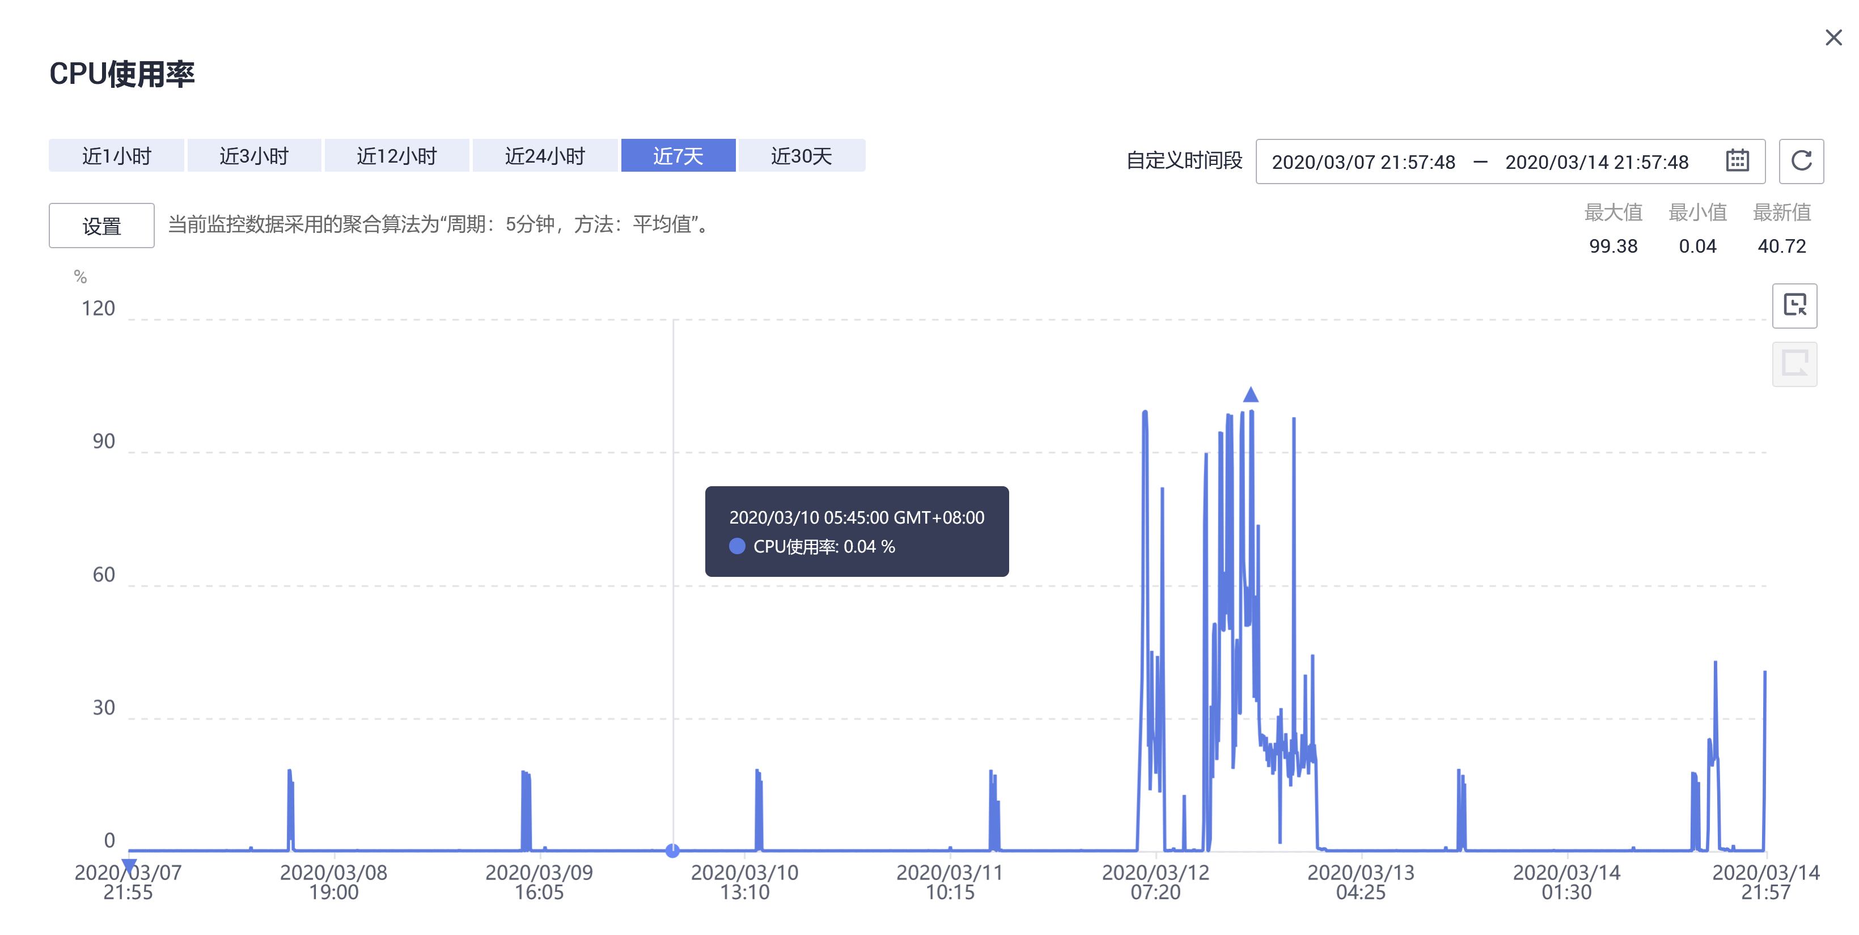Click the greyed-out zoom reset icon
1859x935 pixels.
point(1794,364)
